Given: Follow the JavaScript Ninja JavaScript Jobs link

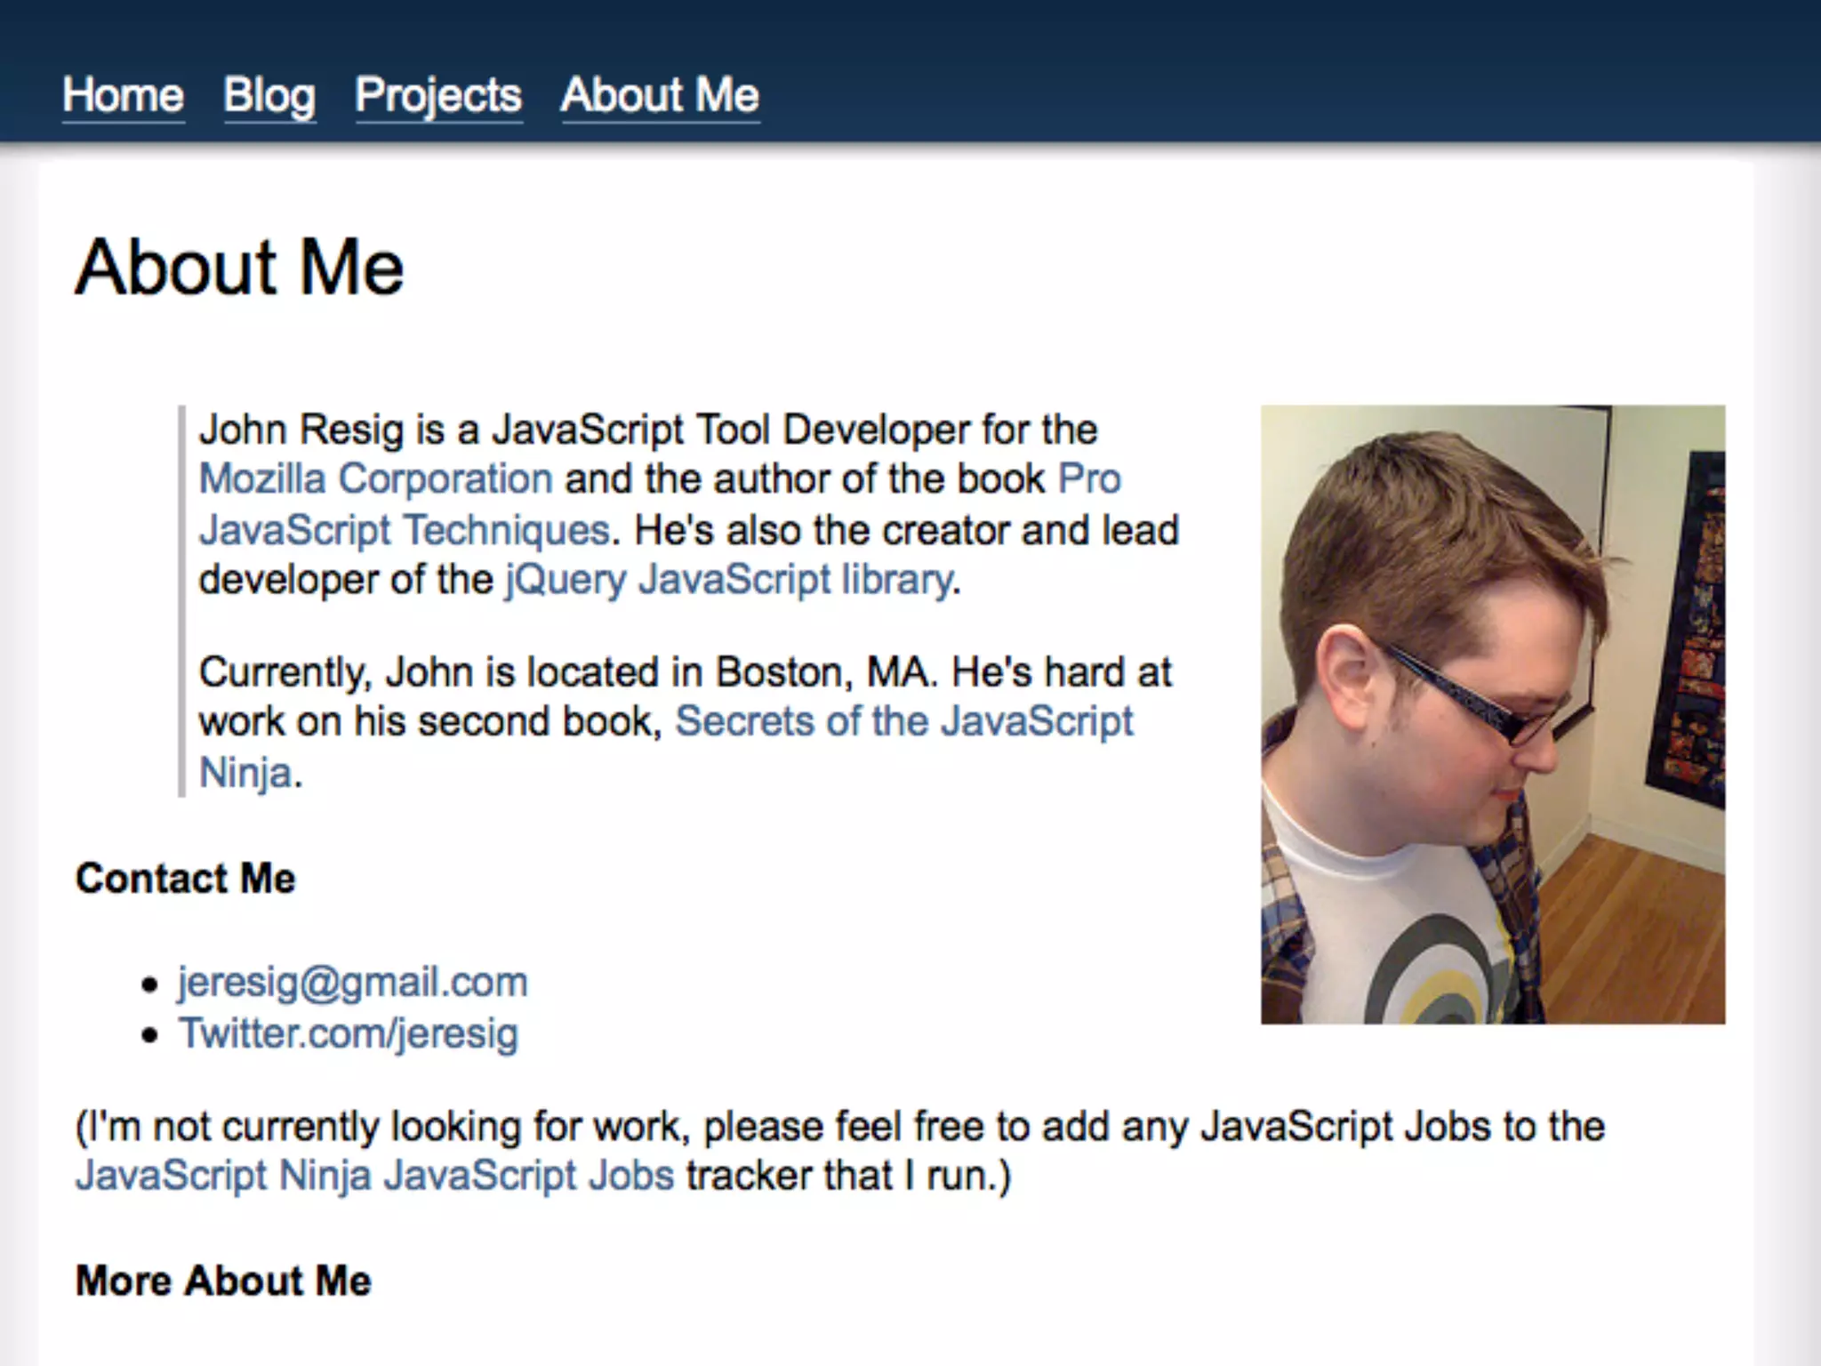Looking at the screenshot, I should tap(374, 1176).
